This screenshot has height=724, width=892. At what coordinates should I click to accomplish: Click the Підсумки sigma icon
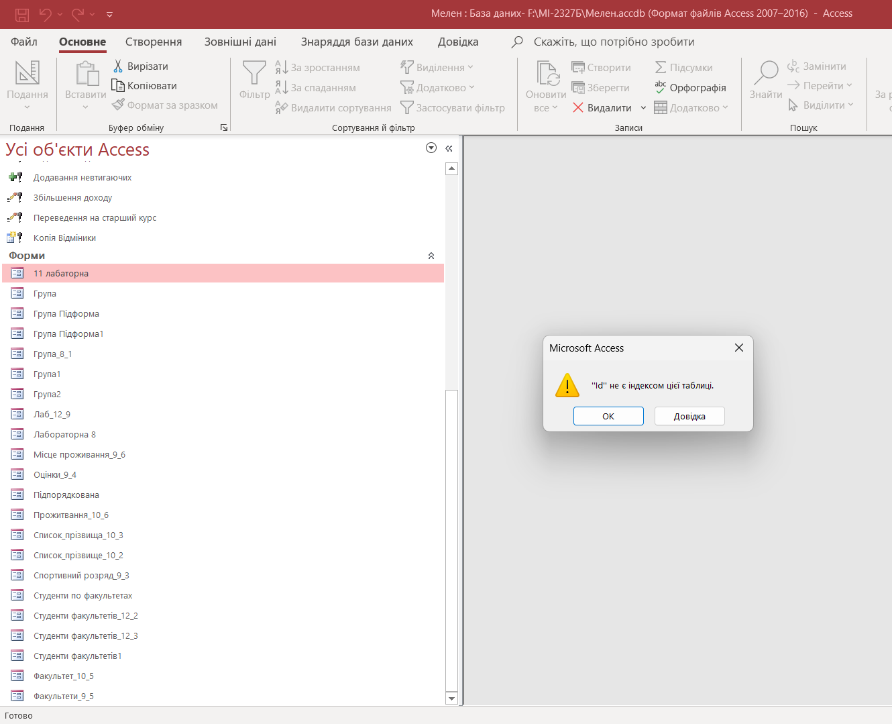[661, 67]
